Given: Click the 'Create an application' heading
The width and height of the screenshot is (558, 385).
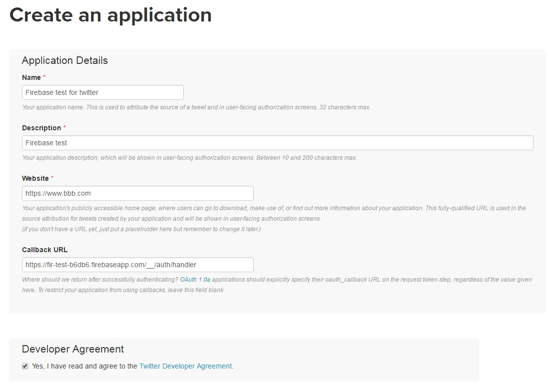Looking at the screenshot, I should pos(110,15).
